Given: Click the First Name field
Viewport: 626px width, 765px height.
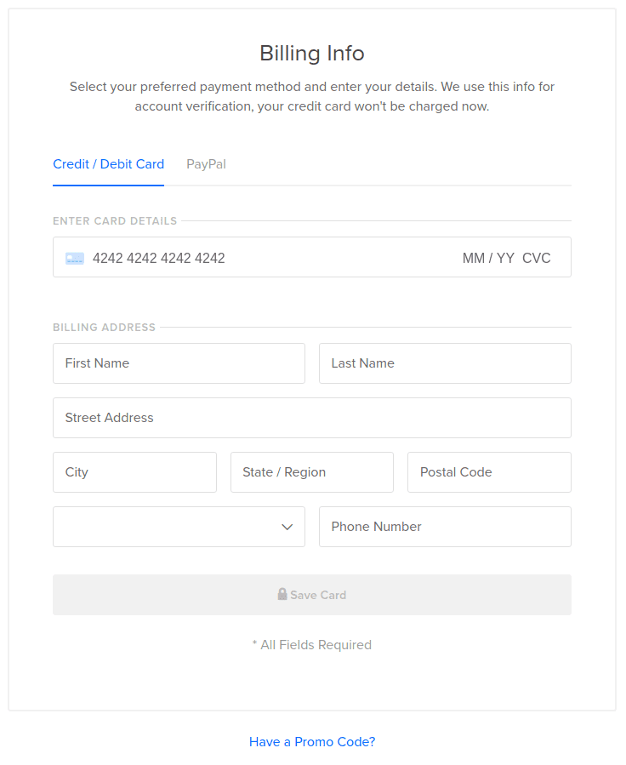Looking at the screenshot, I should click(179, 363).
